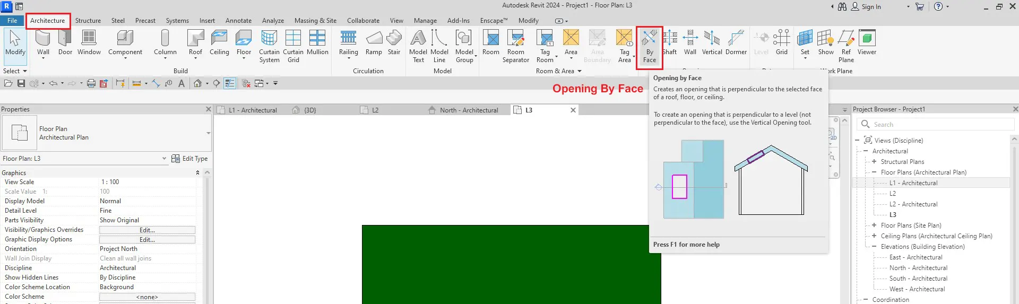Image resolution: width=1019 pixels, height=304 pixels.
Task: Click Sign In in title bar
Action: pos(866,7)
